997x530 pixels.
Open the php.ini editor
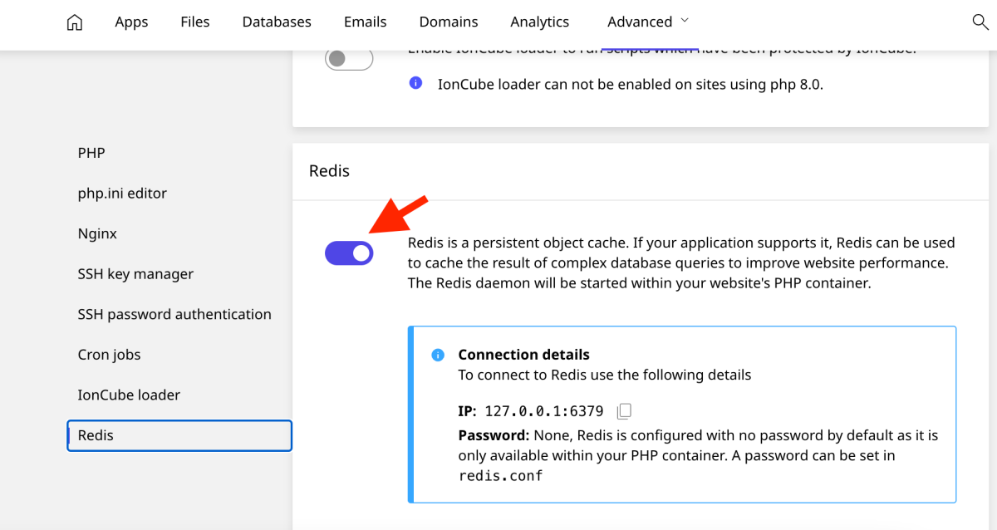click(122, 193)
